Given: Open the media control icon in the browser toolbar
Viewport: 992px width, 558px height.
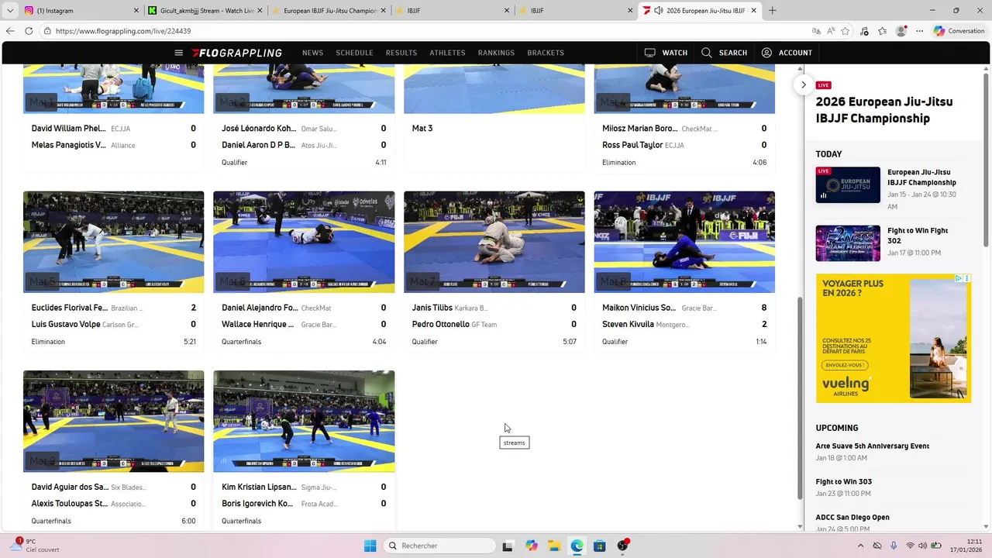Looking at the screenshot, I should click(x=865, y=31).
